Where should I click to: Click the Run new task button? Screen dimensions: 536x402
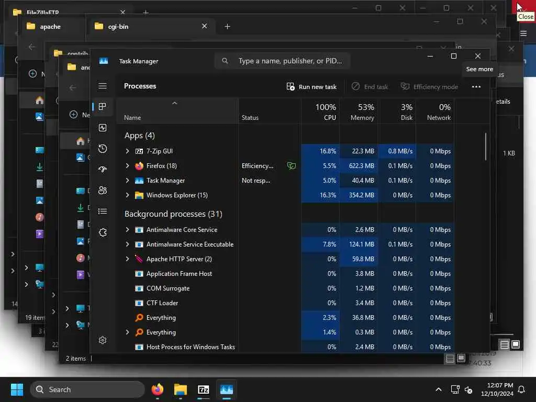[x=311, y=87]
